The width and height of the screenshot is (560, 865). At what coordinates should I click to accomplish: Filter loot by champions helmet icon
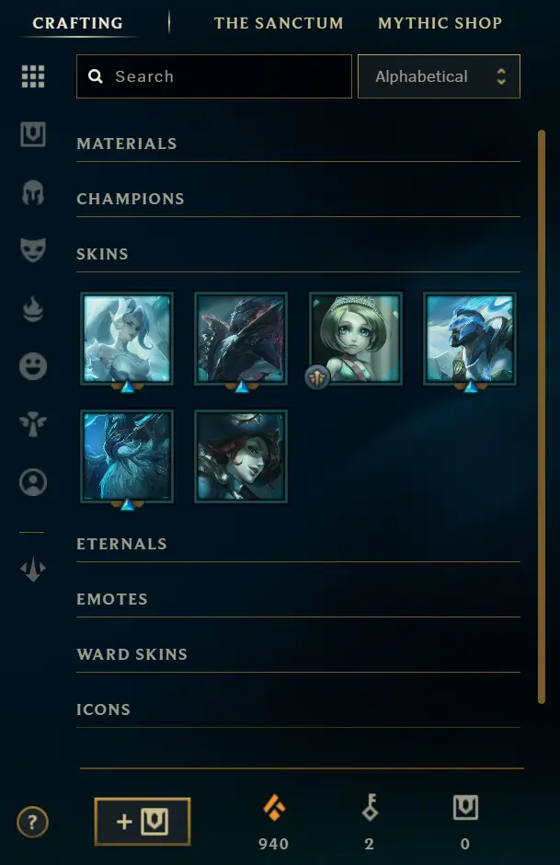tap(33, 192)
